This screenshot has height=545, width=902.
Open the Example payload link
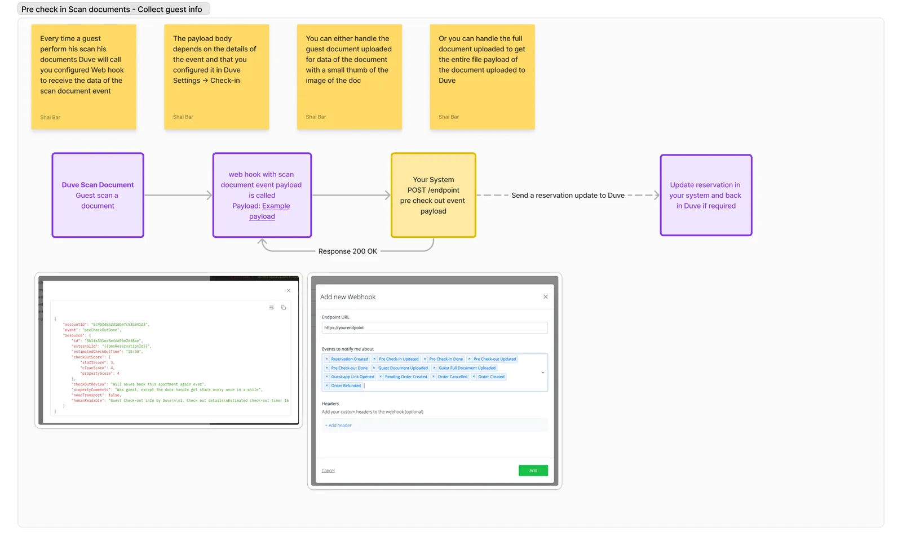(x=269, y=211)
